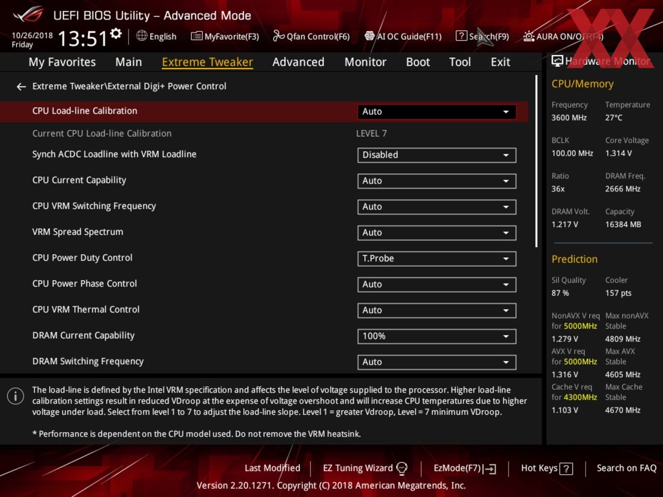
Task: Switch to Main tab
Action: pyautogui.click(x=129, y=62)
